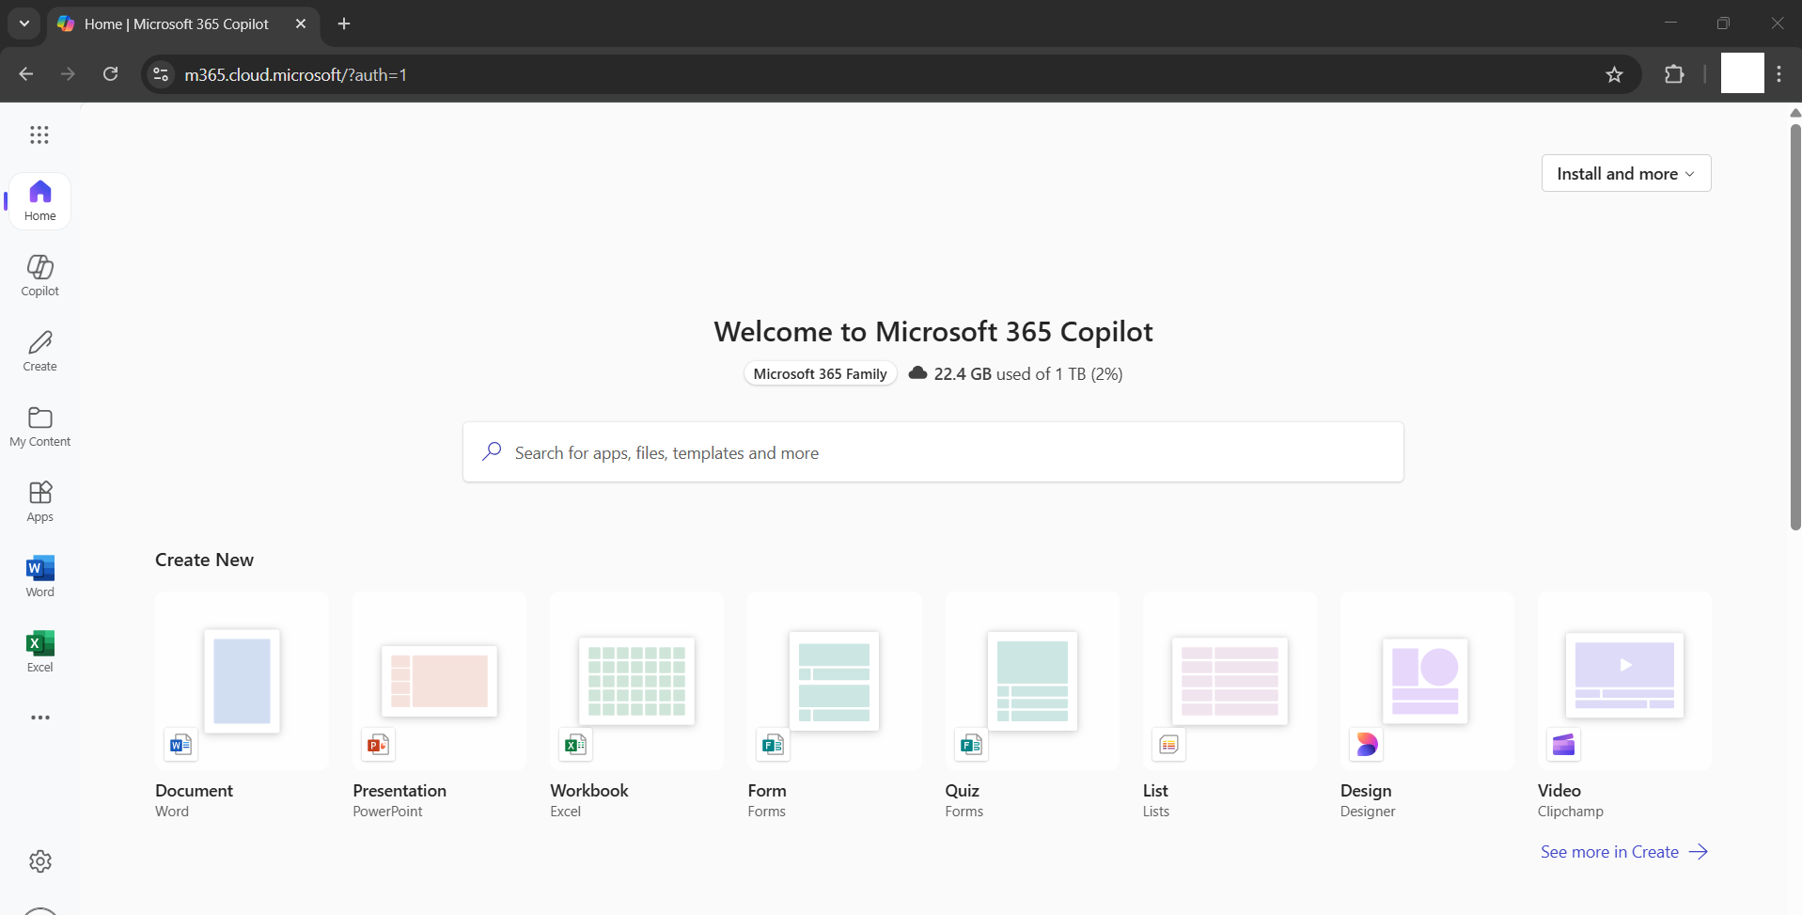
Task: Click the browser address bar URL
Action: coord(295,74)
